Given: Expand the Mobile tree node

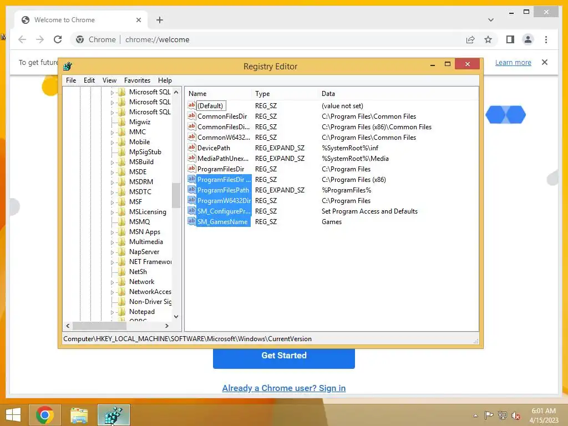Looking at the screenshot, I should point(112,143).
